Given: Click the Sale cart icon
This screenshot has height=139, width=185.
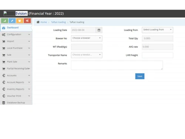Looking at the screenshot, I should tap(4, 55).
